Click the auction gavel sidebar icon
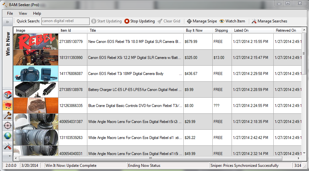309x171 pixels. [x=8, y=115]
